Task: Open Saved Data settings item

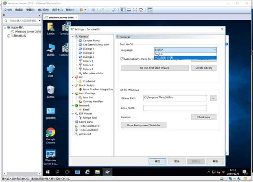Action: point(86,122)
